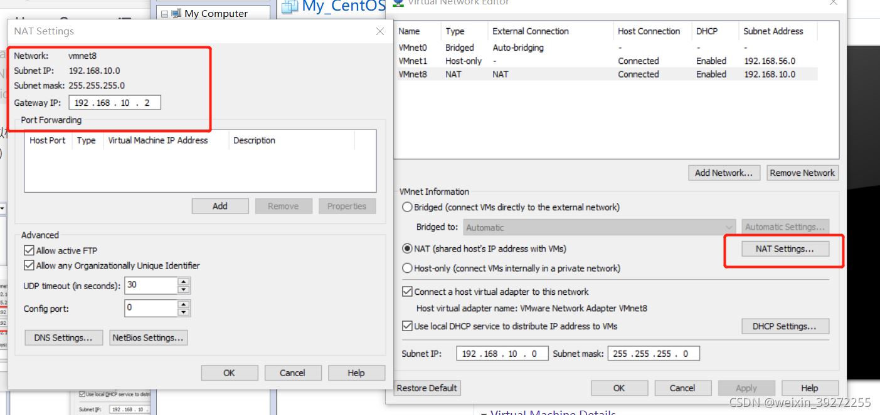Select the Host-only radio option
Screen dimensions: 880x415
[x=407, y=269]
